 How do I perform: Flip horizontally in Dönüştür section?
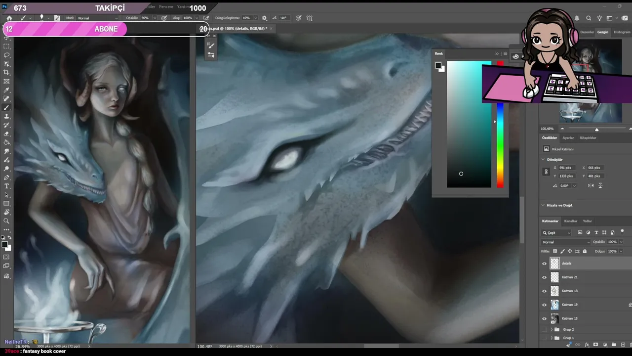pos(591,186)
